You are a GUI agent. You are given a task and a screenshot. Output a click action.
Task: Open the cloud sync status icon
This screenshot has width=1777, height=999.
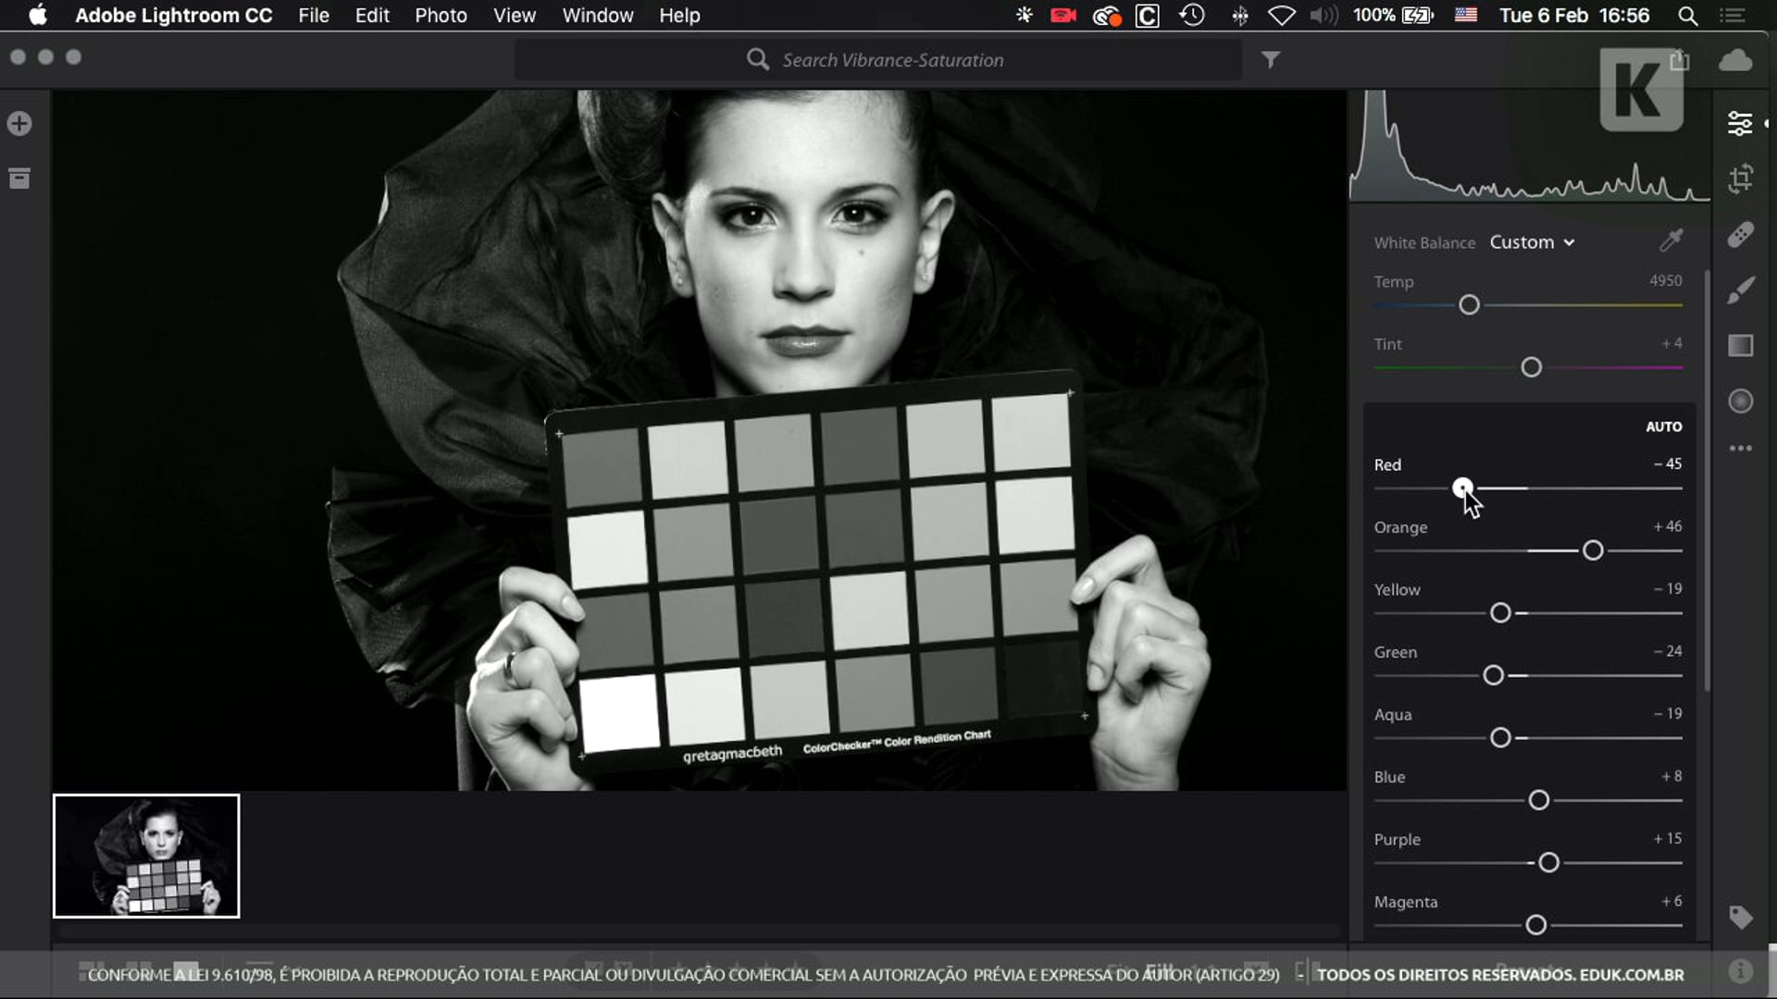tap(1735, 61)
